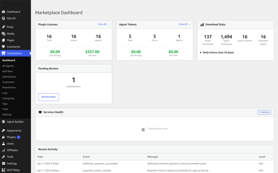Click the Services Health heart icon
The image size is (278, 173).
(x=40, y=112)
